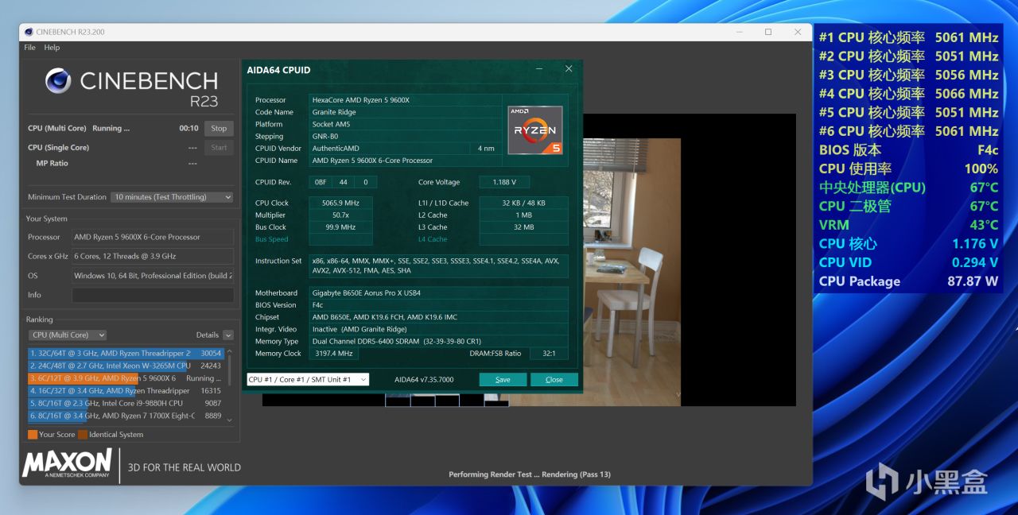Open the Help menu in Cinebench
1018x515 pixels.
click(x=52, y=48)
